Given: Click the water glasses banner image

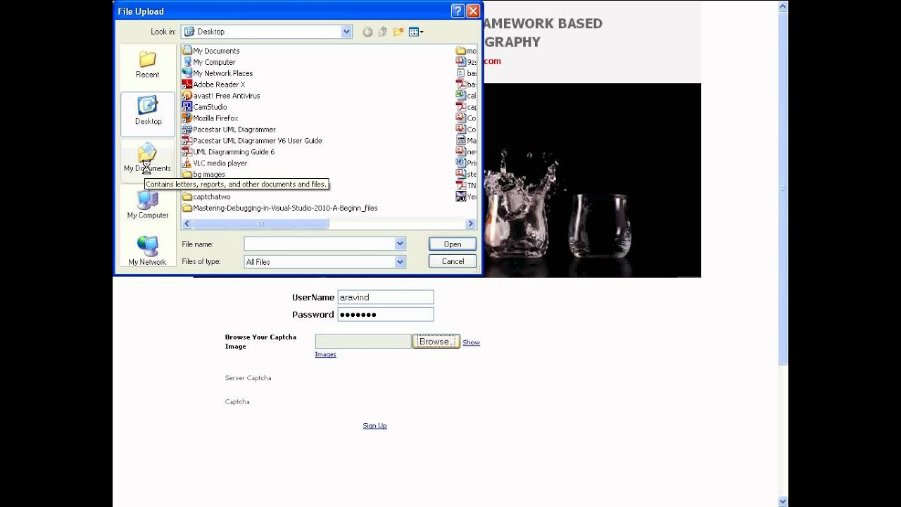Looking at the screenshot, I should [591, 180].
